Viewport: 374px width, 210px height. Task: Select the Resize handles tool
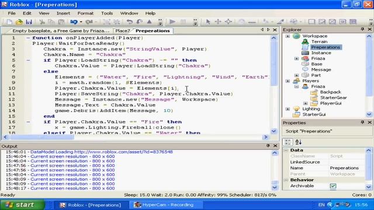click(x=228, y=22)
